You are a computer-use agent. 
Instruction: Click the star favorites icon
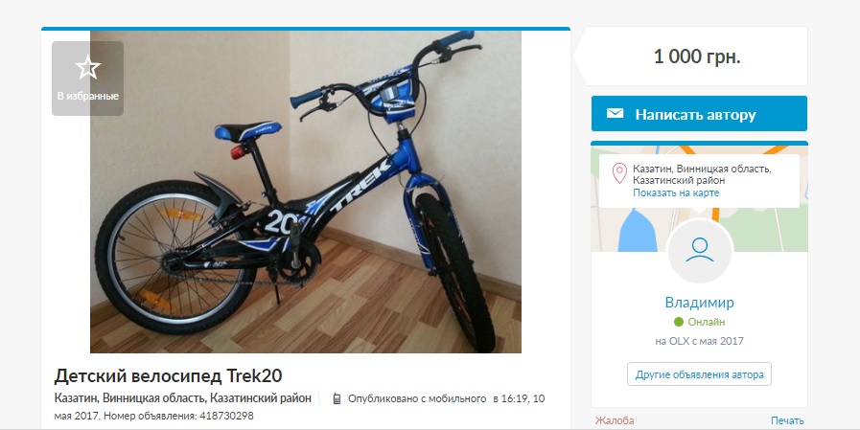click(x=88, y=68)
